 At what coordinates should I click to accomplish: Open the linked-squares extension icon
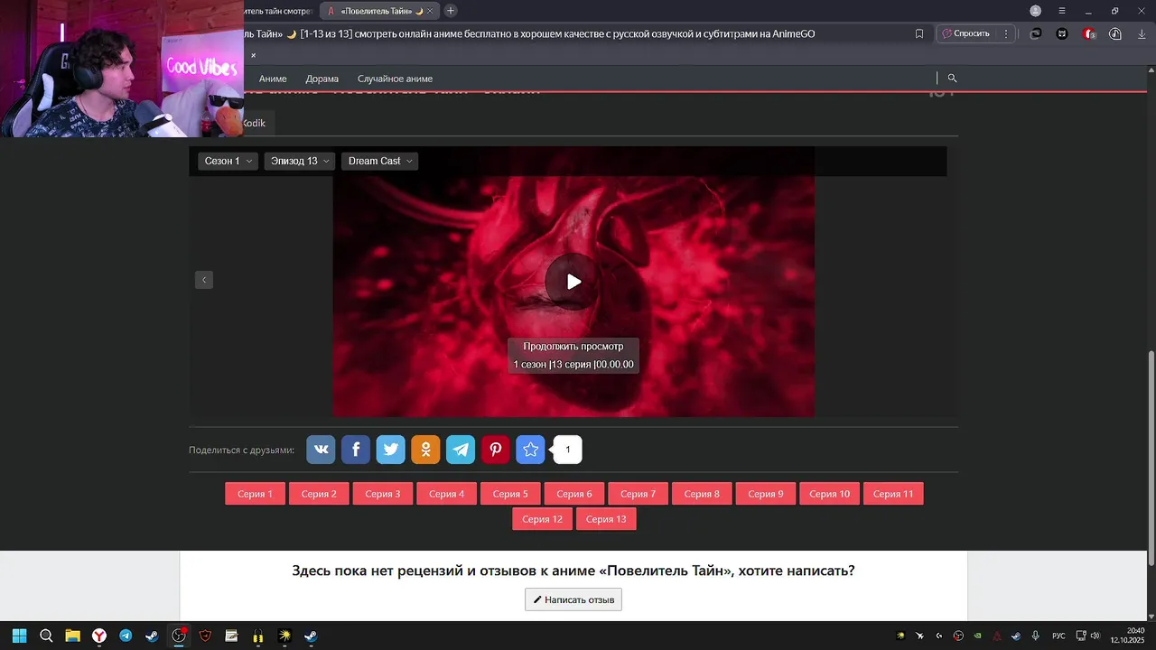click(1036, 33)
